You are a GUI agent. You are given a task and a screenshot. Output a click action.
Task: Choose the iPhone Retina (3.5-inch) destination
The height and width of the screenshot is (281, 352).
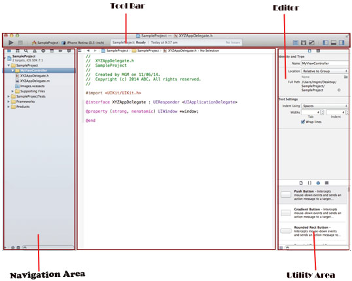pos(83,43)
